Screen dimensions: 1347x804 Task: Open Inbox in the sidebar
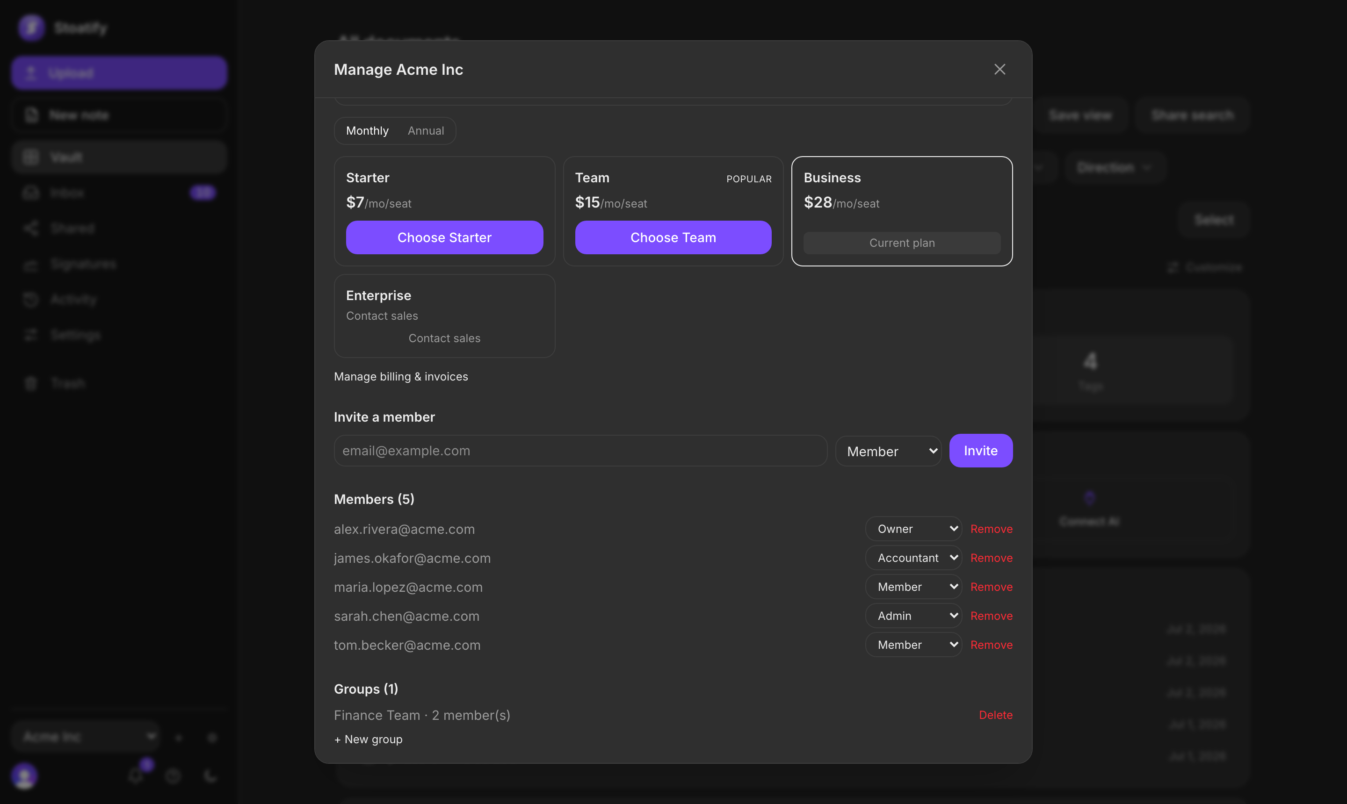(119, 193)
